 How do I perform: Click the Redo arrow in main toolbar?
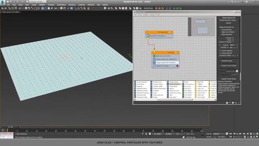tap(5, 8)
